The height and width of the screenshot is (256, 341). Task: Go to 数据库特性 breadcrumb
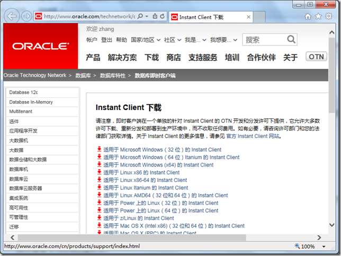(x=113, y=76)
